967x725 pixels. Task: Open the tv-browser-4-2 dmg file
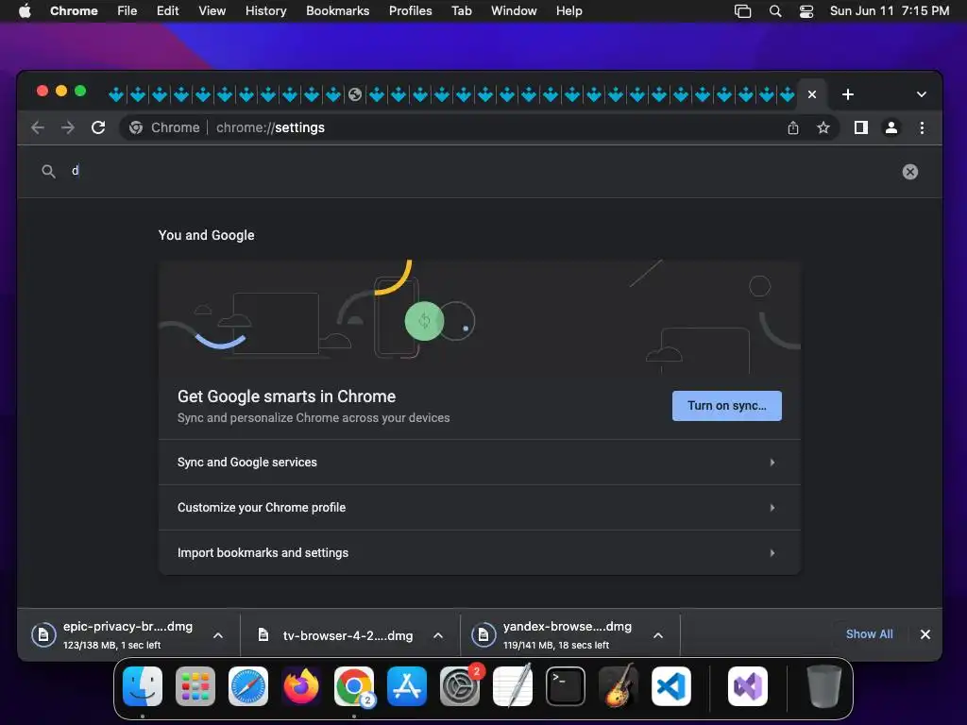click(336, 635)
